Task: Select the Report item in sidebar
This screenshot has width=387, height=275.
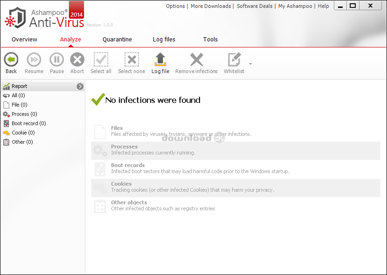Action: 43,86
